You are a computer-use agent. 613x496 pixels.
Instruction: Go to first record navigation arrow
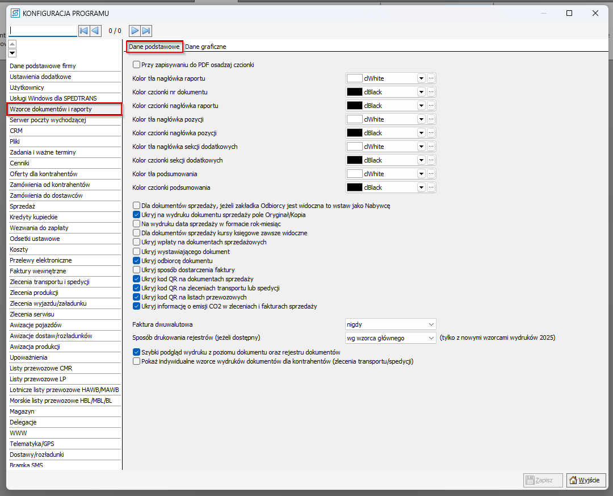click(x=83, y=31)
